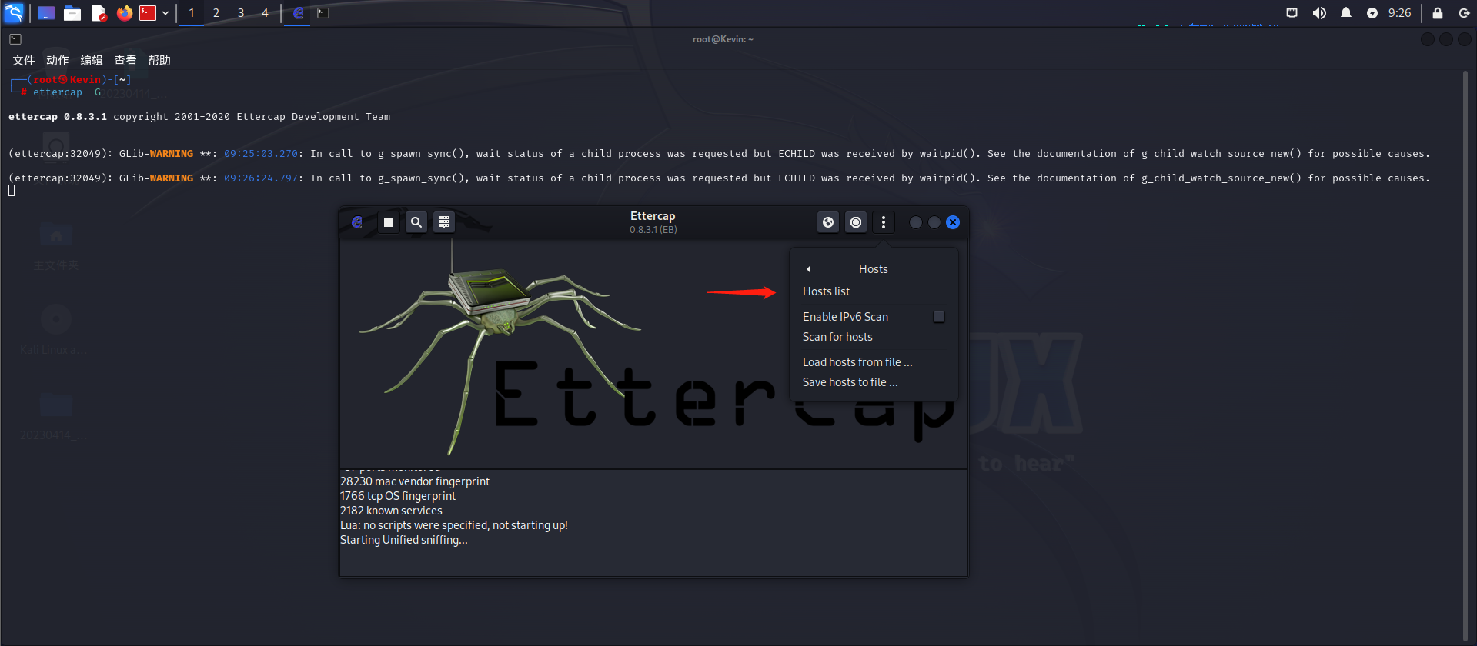Click the Lua no scripts message line
The width and height of the screenshot is (1477, 646).
click(454, 525)
